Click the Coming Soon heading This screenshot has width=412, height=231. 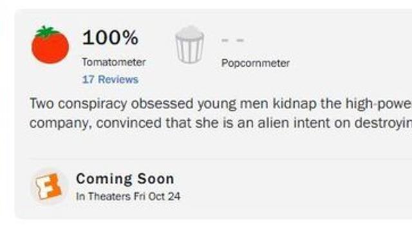125,179
